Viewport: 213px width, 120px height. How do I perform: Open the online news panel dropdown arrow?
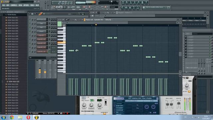(x=169, y=8)
